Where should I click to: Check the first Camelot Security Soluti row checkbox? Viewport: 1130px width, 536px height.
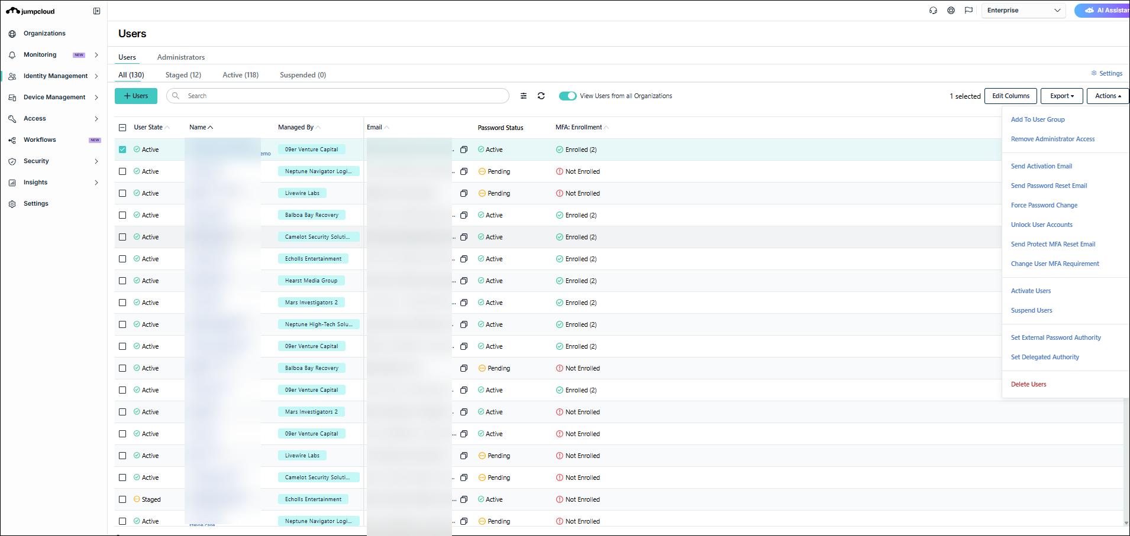pyautogui.click(x=122, y=237)
